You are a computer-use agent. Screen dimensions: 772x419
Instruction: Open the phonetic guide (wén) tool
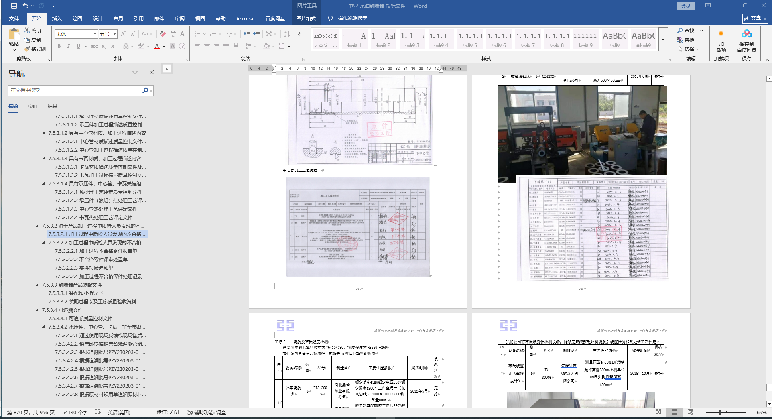pyautogui.click(x=173, y=34)
